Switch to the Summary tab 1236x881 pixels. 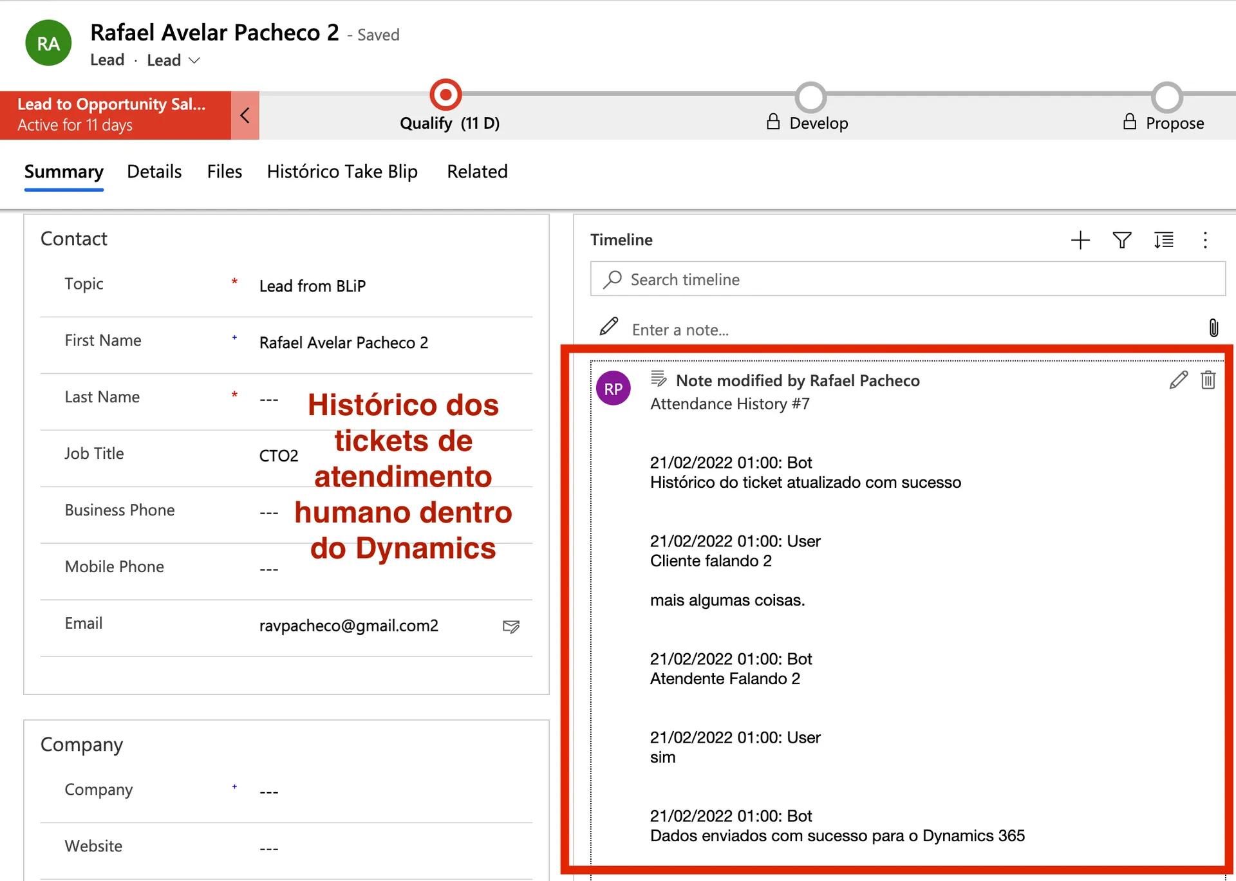[64, 172]
